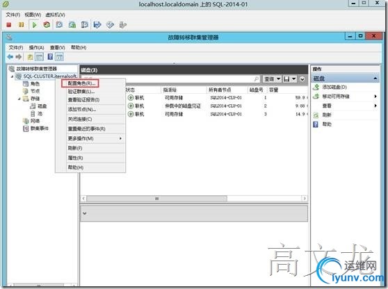Expand the details pane chevron below the disk list
The width and height of the screenshot is (388, 289).
click(x=85, y=213)
